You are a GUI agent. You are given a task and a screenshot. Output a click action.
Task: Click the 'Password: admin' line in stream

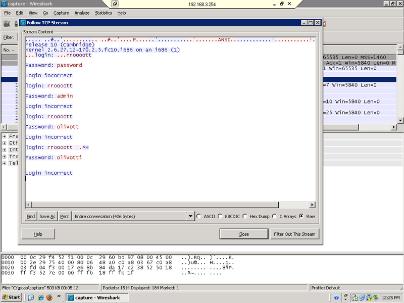tap(49, 96)
